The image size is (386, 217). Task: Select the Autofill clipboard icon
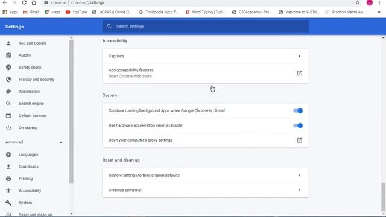click(x=8, y=55)
